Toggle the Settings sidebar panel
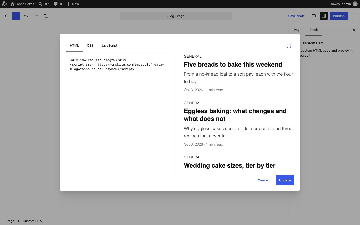Viewport: 360px width, 225px height. pyautogui.click(x=324, y=16)
